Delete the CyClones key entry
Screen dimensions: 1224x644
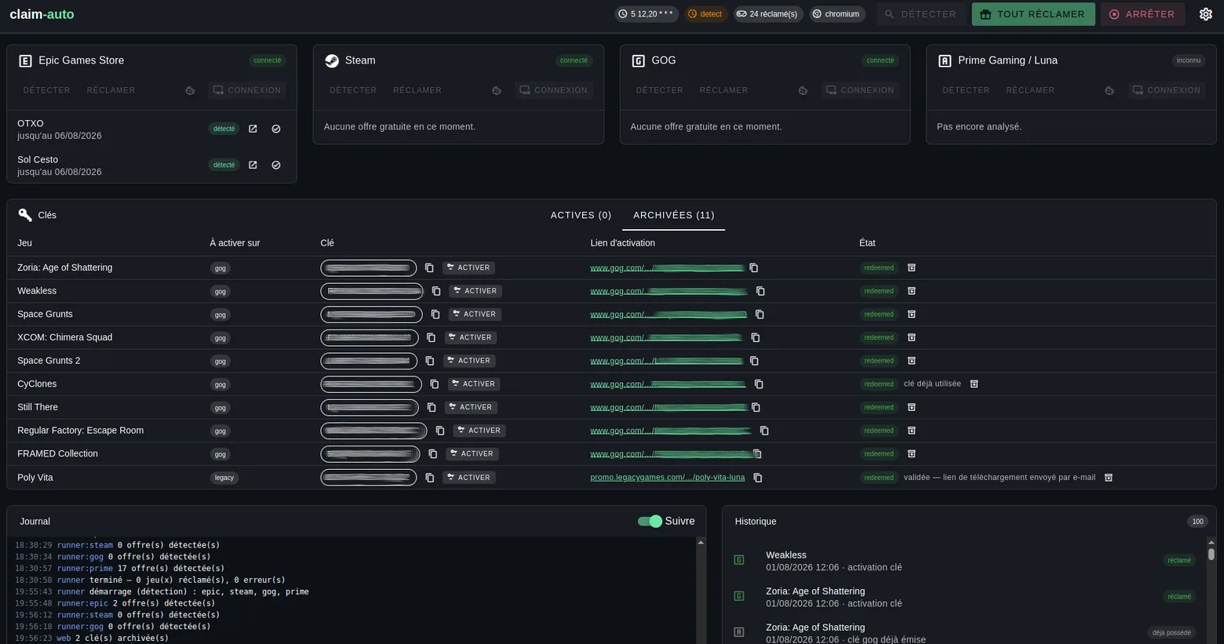point(974,384)
